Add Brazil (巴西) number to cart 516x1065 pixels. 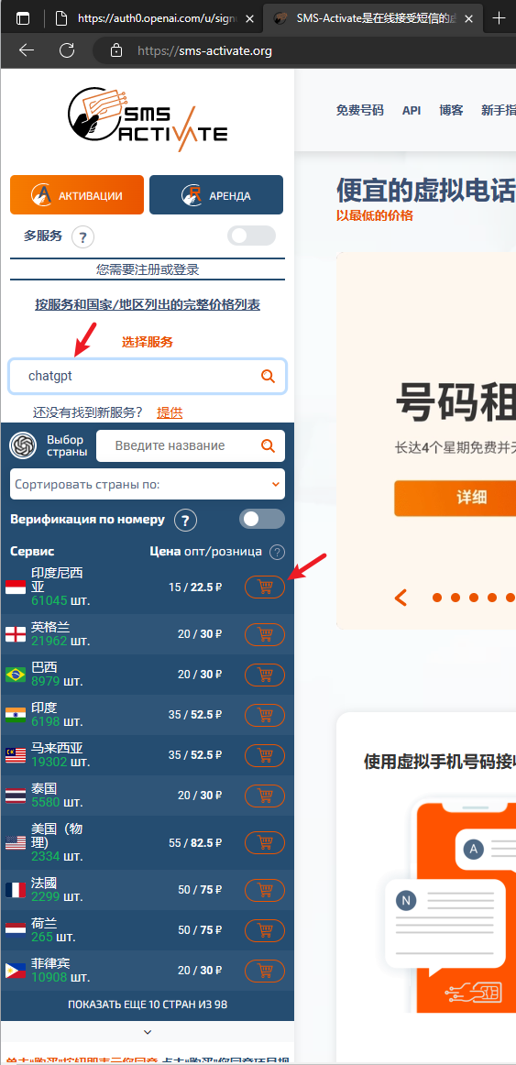coord(265,675)
